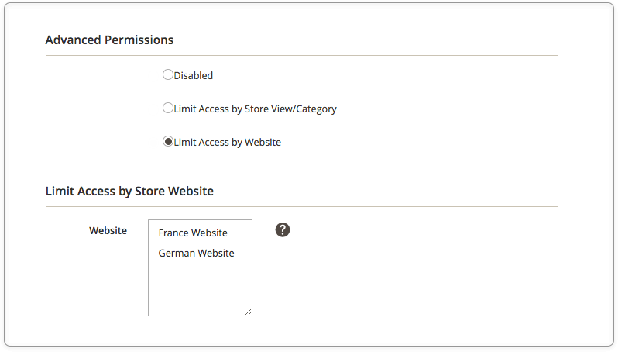The height and width of the screenshot is (352, 618).
Task: Click the Limit Access by Store Website heading
Action: click(129, 191)
